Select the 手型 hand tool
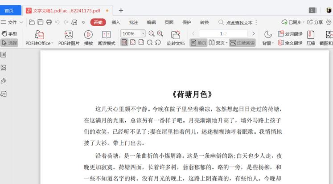Image resolution: width=333 pixels, height=184 pixels. pyautogui.click(x=9, y=34)
